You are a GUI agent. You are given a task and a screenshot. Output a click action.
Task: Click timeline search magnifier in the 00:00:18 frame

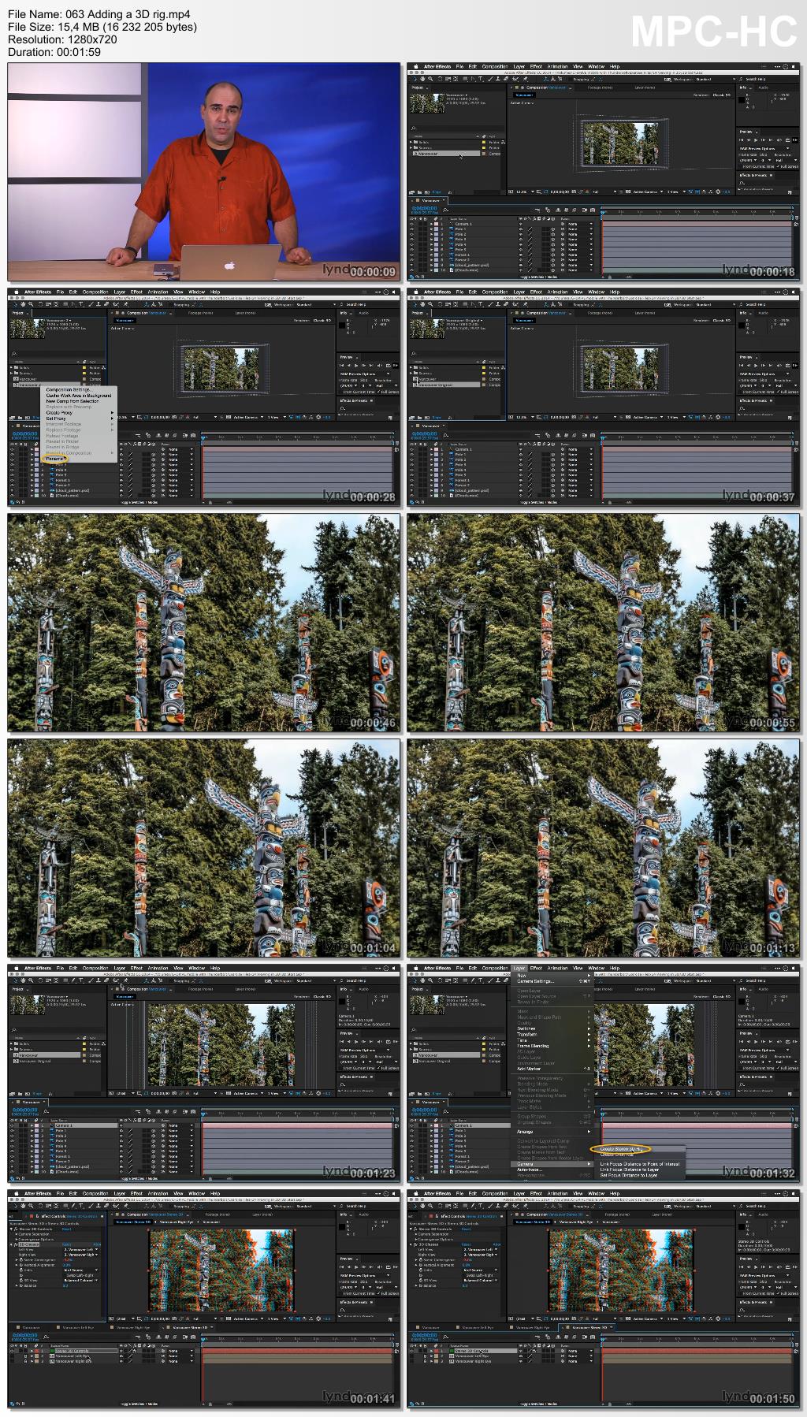pos(445,210)
